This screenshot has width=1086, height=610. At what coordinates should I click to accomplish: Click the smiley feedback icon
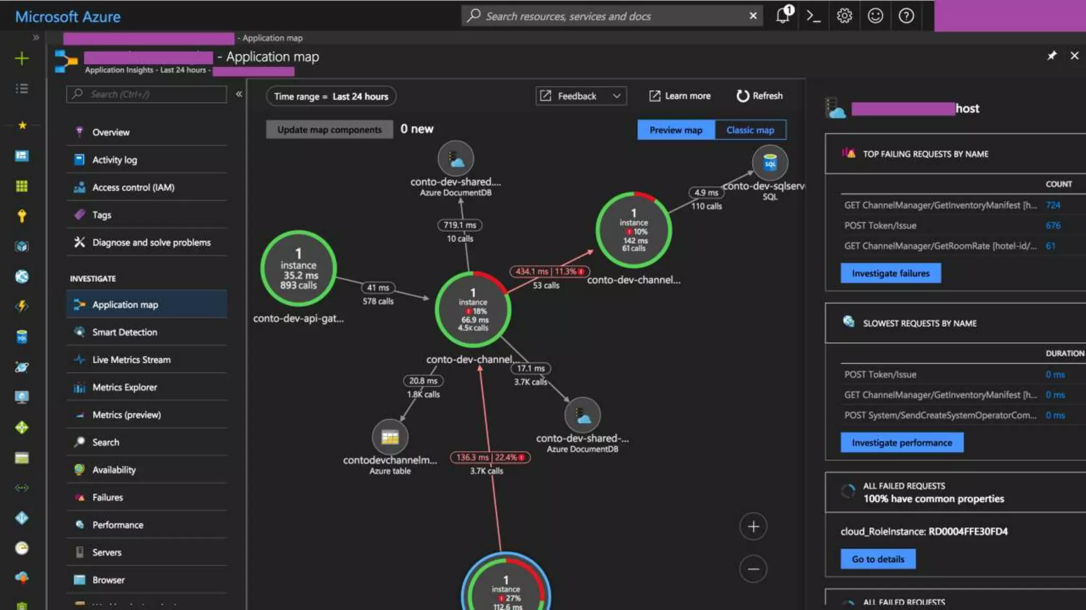(875, 16)
